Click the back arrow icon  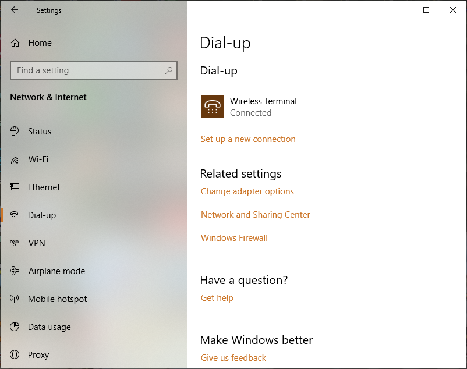(x=15, y=10)
